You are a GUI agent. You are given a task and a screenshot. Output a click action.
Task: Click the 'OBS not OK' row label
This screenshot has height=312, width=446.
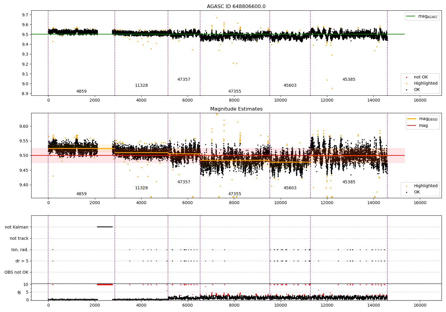pos(17,272)
